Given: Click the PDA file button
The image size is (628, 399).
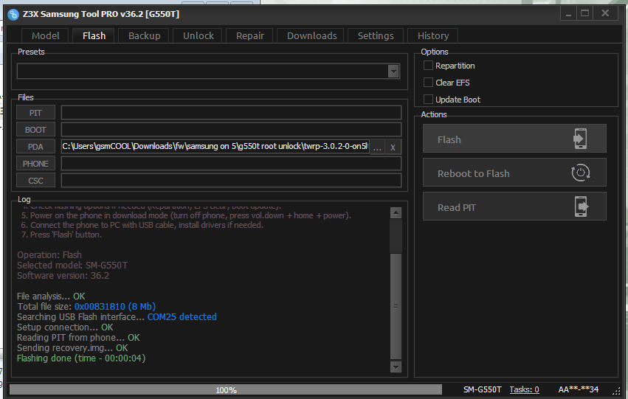Looking at the screenshot, I should pos(35,147).
